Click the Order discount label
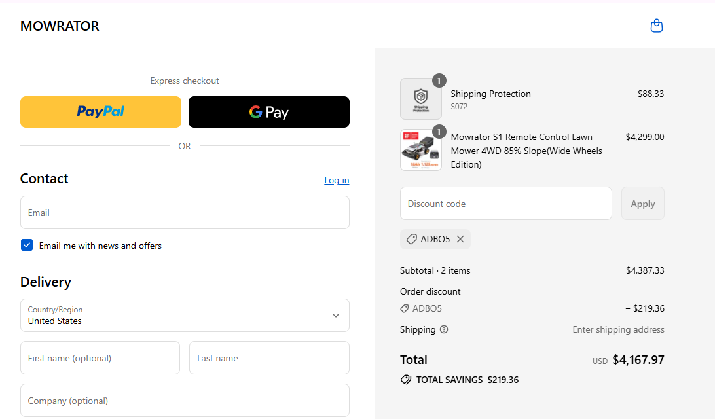Viewport: 715px width, 419px height. 430,291
